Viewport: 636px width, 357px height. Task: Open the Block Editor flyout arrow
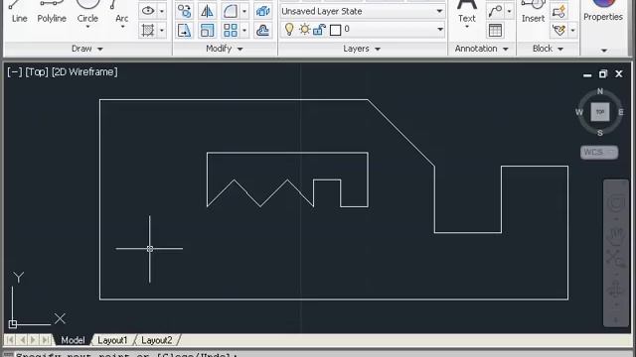pos(572,31)
